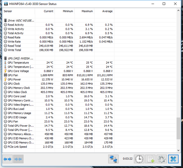Click the Write Rate circle icon
The height and width of the screenshot is (168, 183).
5,42
